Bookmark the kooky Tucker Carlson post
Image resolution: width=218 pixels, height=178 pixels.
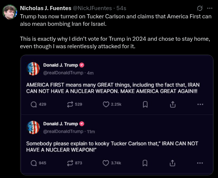point(145,163)
